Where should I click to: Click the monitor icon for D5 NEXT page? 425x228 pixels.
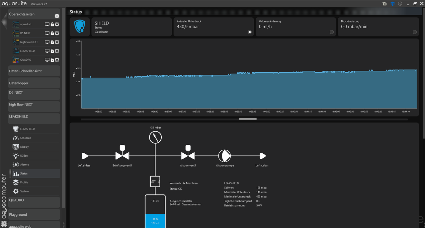pyautogui.click(x=47, y=33)
